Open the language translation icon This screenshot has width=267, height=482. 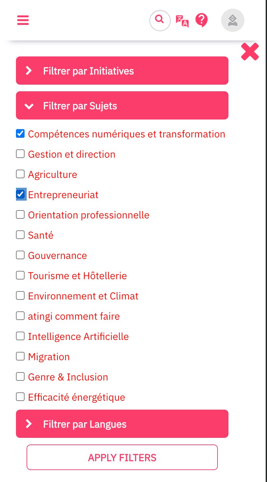(182, 21)
